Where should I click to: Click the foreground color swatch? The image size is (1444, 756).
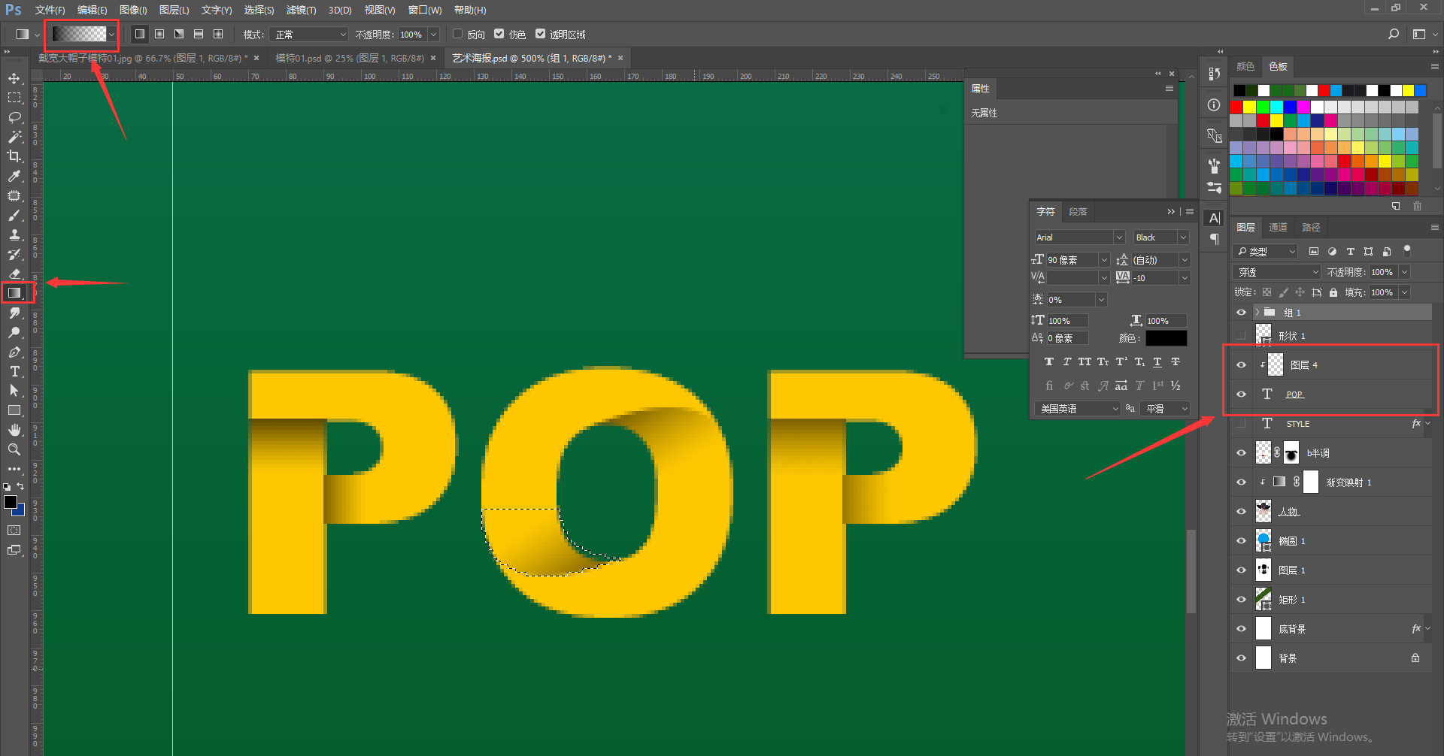tap(10, 502)
